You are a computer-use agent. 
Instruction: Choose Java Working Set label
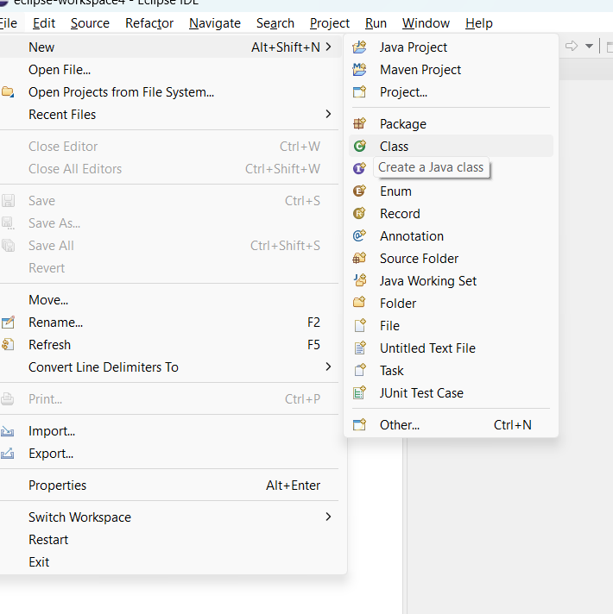coord(428,281)
